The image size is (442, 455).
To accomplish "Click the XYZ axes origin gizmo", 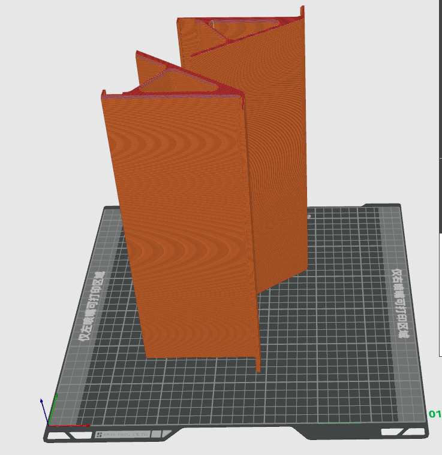I will point(65,411).
